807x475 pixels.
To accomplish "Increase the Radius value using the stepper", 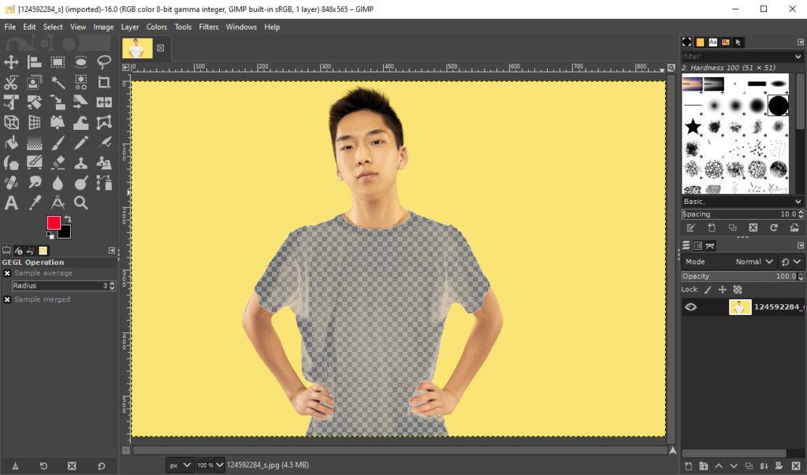I will [x=112, y=283].
